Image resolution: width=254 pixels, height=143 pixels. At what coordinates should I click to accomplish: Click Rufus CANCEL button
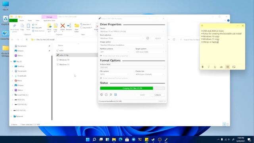click(158, 95)
